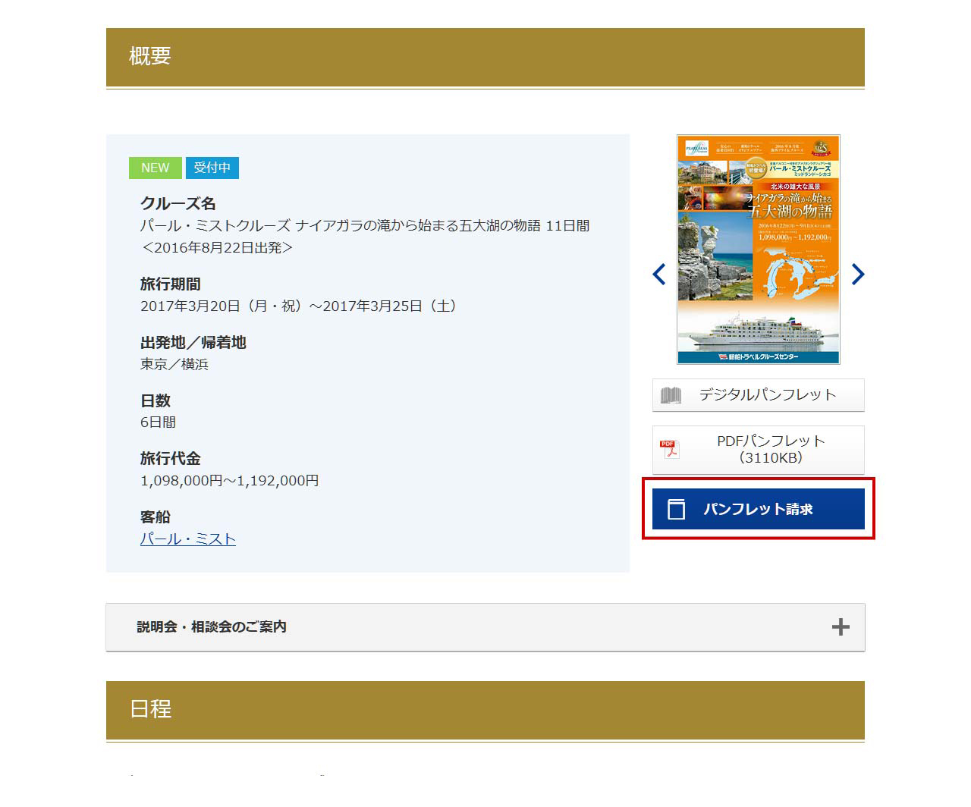Image resolution: width=971 pixels, height=807 pixels.
Task: Show the previous pamphlet image
Action: point(659,274)
